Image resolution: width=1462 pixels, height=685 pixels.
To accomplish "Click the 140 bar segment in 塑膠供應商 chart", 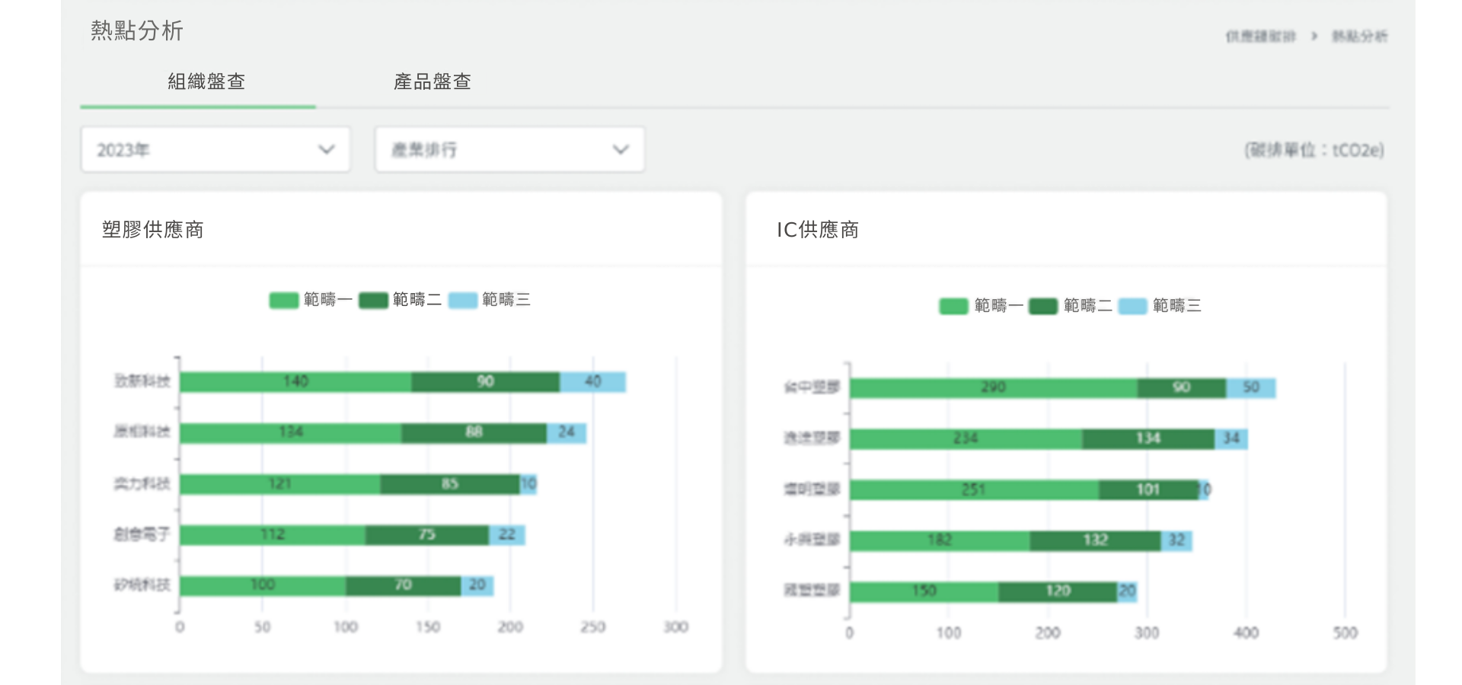I will tap(295, 382).
